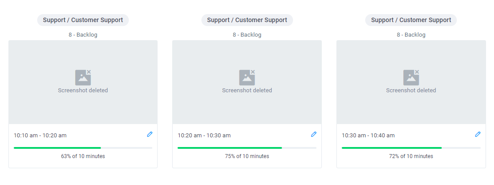Click pencil icon for 10:20 am - 10:30 am

tap(313, 134)
